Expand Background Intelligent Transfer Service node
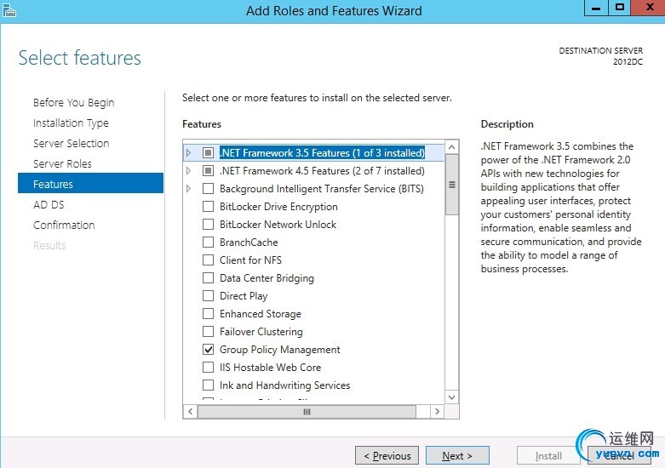 point(189,189)
